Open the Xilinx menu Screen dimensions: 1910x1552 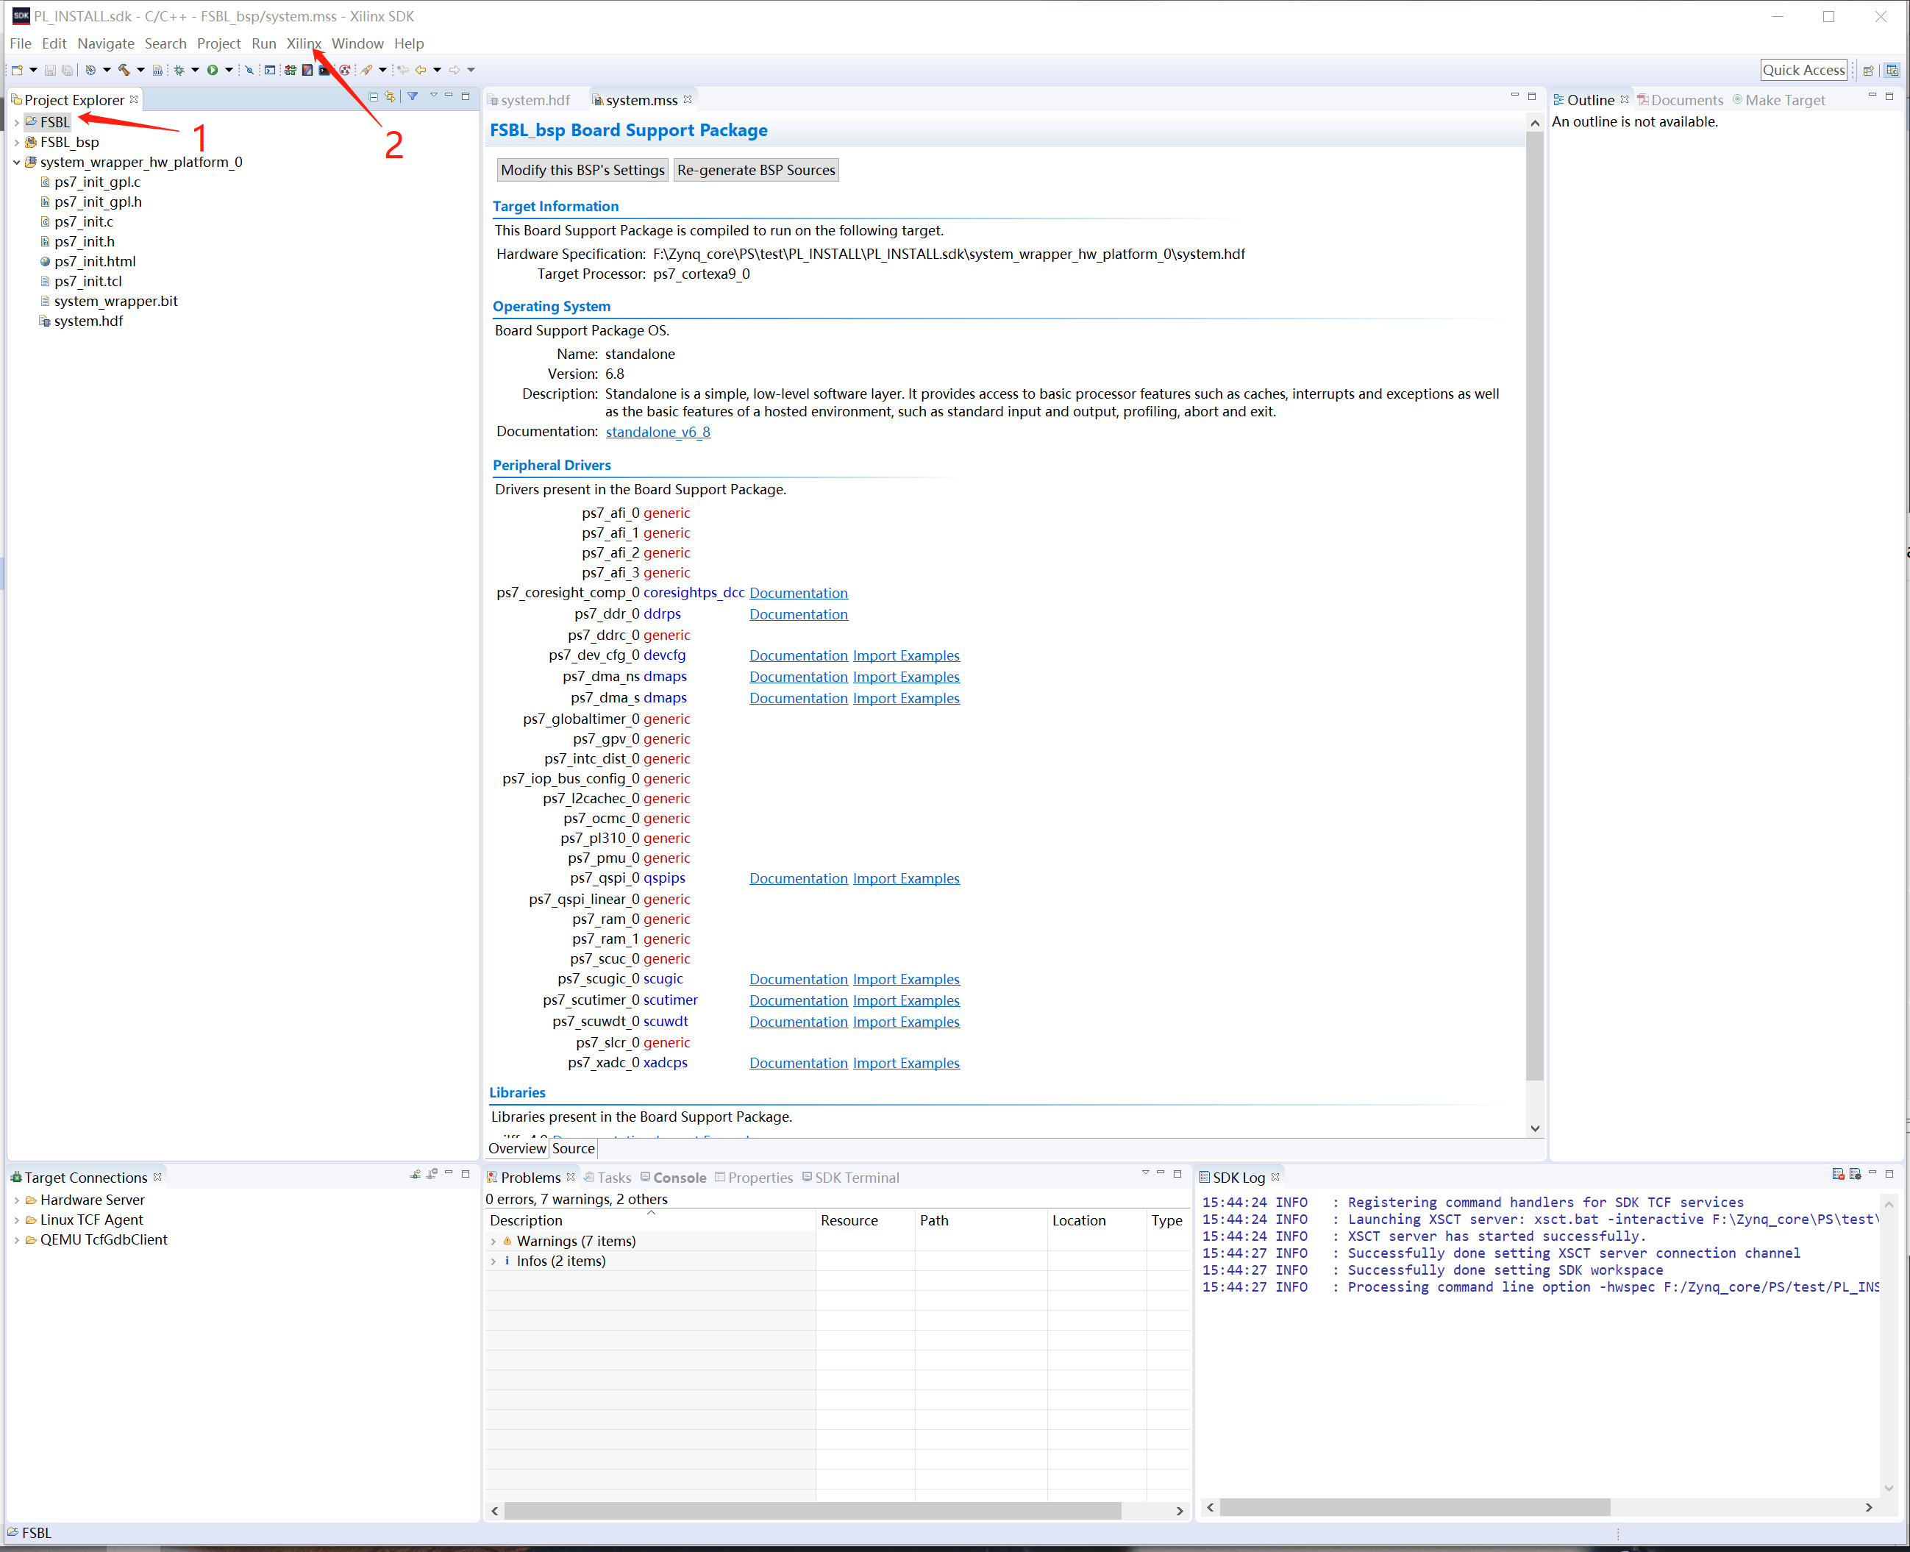pos(303,43)
